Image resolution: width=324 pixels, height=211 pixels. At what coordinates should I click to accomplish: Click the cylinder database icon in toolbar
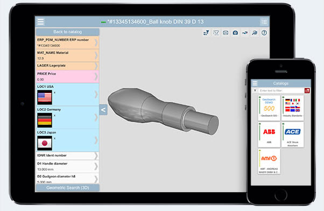point(226,33)
